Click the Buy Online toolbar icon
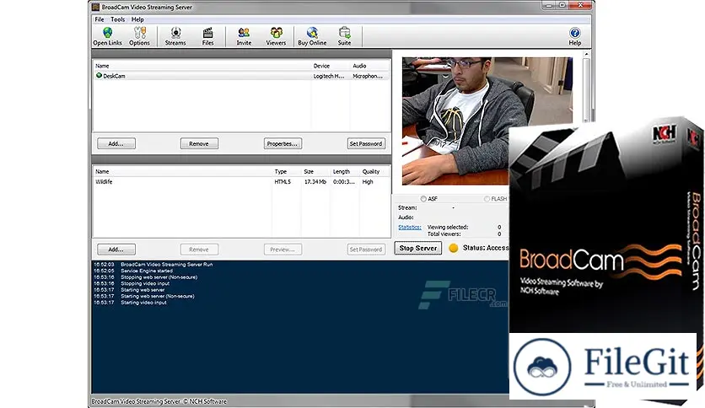The image size is (705, 408). coord(312,36)
